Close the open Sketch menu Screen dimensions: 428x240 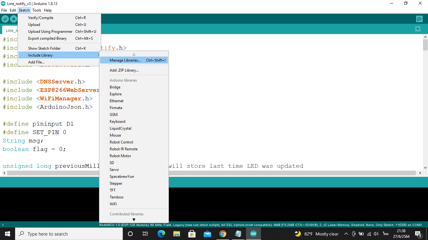(24, 10)
